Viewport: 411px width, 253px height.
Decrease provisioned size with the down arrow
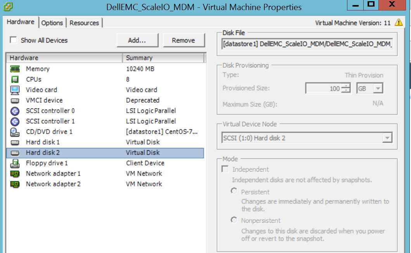(346, 91)
